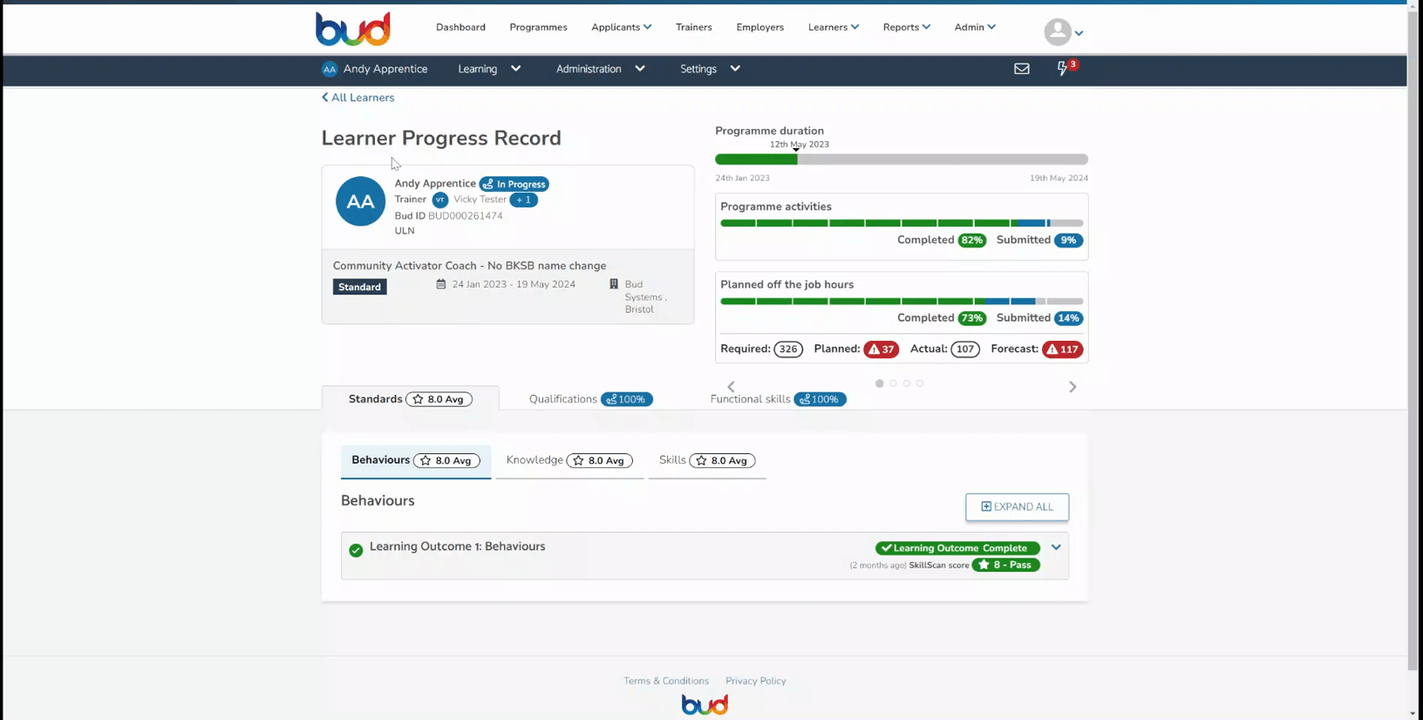This screenshot has height=720, width=1423.
Task: Select the third carousel dot indicator
Action: [x=906, y=384]
